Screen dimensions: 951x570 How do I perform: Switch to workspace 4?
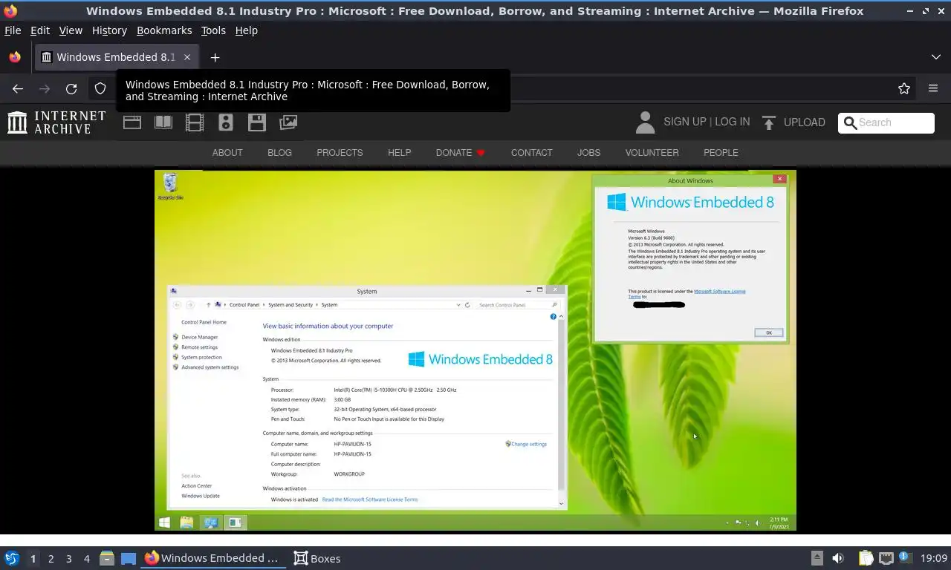[86, 559]
